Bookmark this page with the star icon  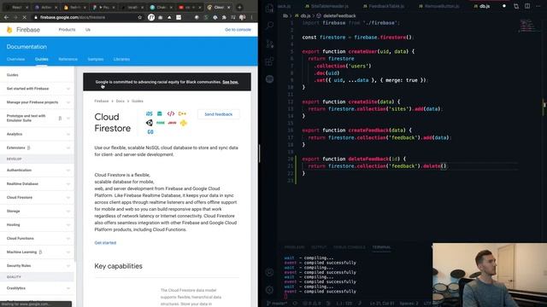point(139,17)
